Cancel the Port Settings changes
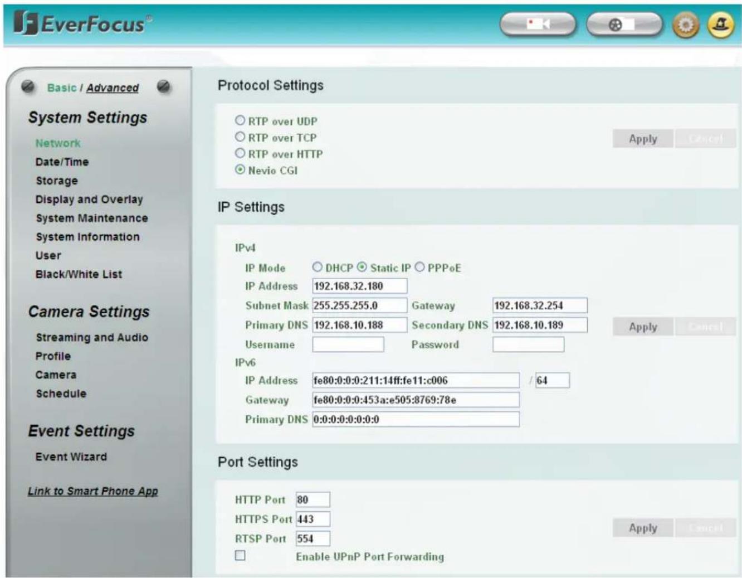The width and height of the screenshot is (742, 578). pyautogui.click(x=705, y=528)
